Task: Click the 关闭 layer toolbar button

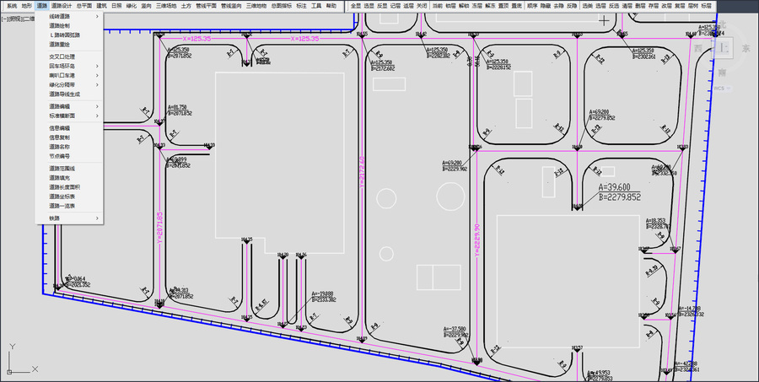Action: 422,6
